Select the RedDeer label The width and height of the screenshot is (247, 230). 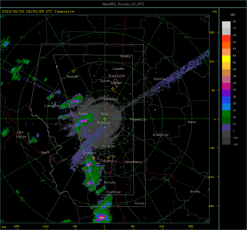[x=116, y=83]
